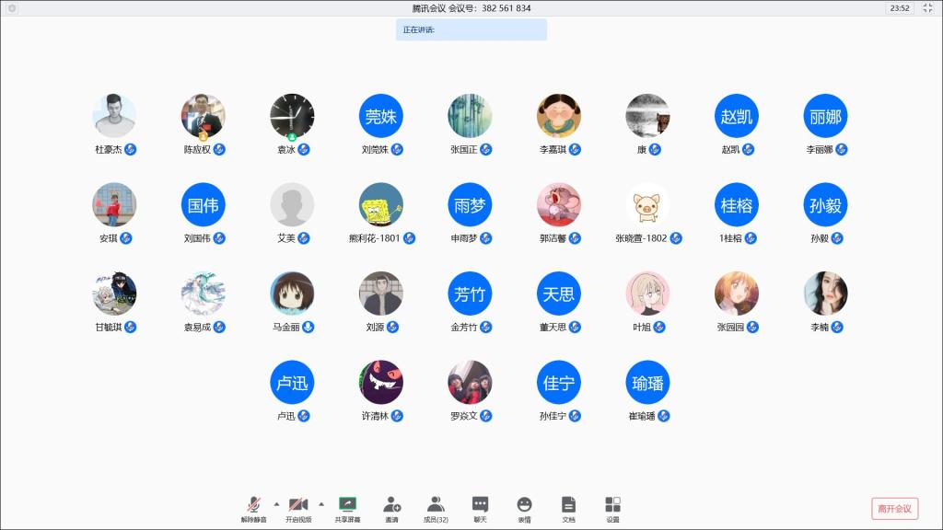Toggle full screen icon at top right

point(927,7)
